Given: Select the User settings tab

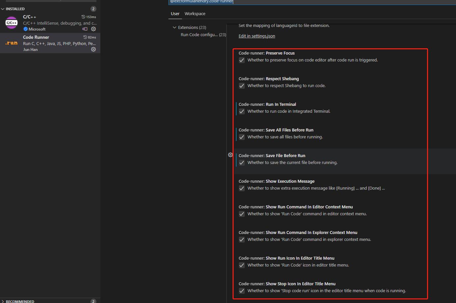Looking at the screenshot, I should (x=175, y=14).
